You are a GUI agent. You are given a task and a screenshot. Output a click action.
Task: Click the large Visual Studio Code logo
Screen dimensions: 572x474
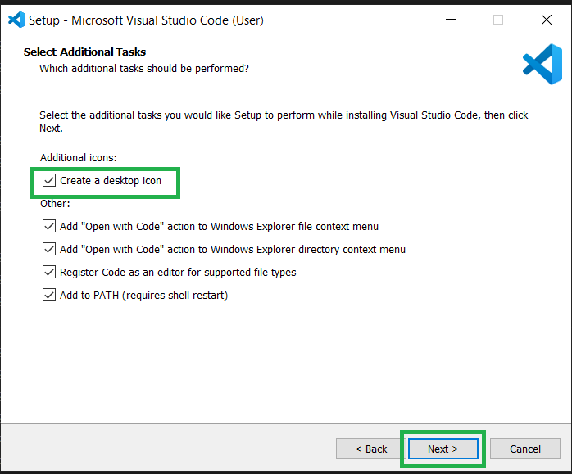[542, 64]
